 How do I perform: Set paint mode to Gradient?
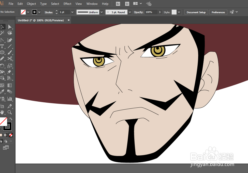[6, 135]
